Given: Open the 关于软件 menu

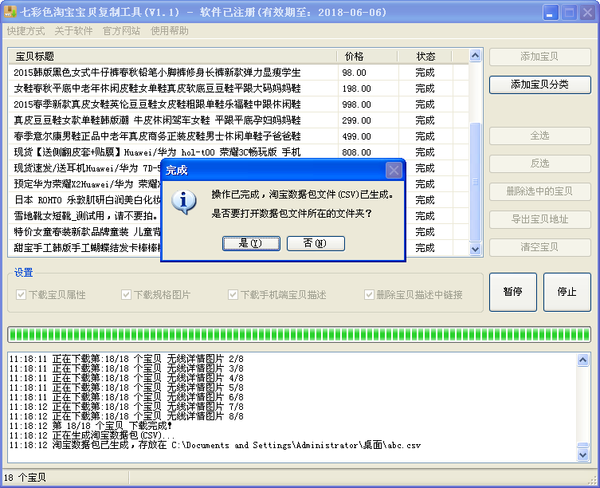Looking at the screenshot, I should tap(73, 31).
